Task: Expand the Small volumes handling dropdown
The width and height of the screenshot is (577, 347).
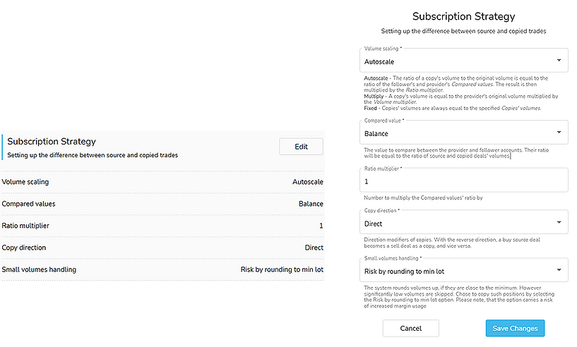Action: (x=464, y=270)
